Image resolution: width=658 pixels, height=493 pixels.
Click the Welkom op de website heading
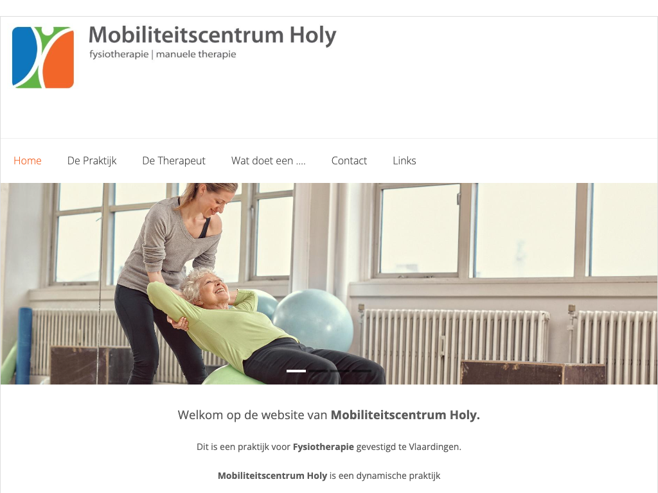pyautogui.click(x=329, y=415)
